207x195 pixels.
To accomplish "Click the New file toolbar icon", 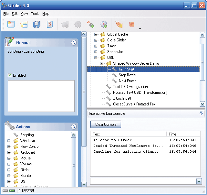I will tap(11, 25).
